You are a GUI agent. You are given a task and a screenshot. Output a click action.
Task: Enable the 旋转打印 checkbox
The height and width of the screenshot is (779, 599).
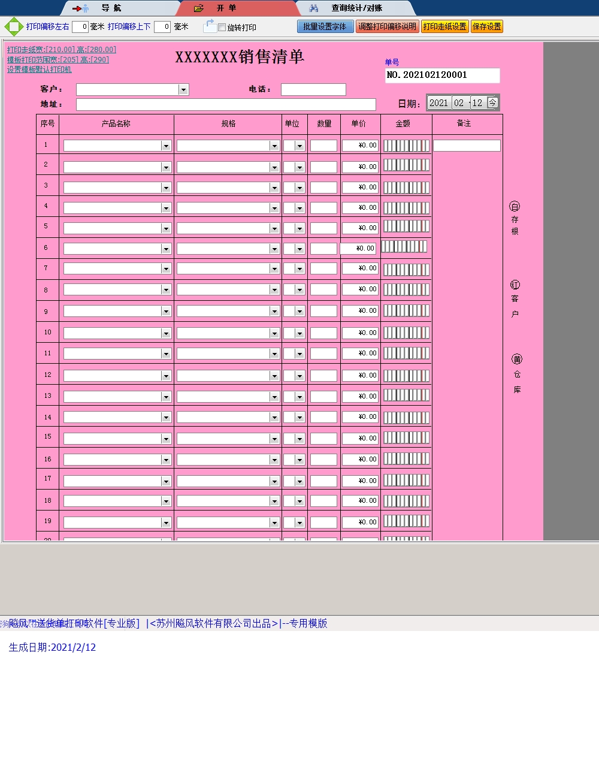pos(222,27)
